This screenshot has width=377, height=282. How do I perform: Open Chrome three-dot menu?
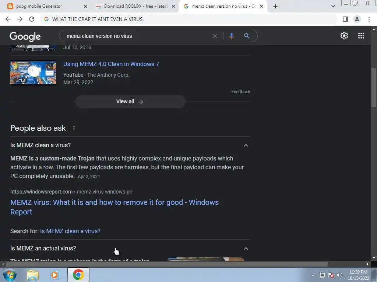pyautogui.click(x=369, y=19)
